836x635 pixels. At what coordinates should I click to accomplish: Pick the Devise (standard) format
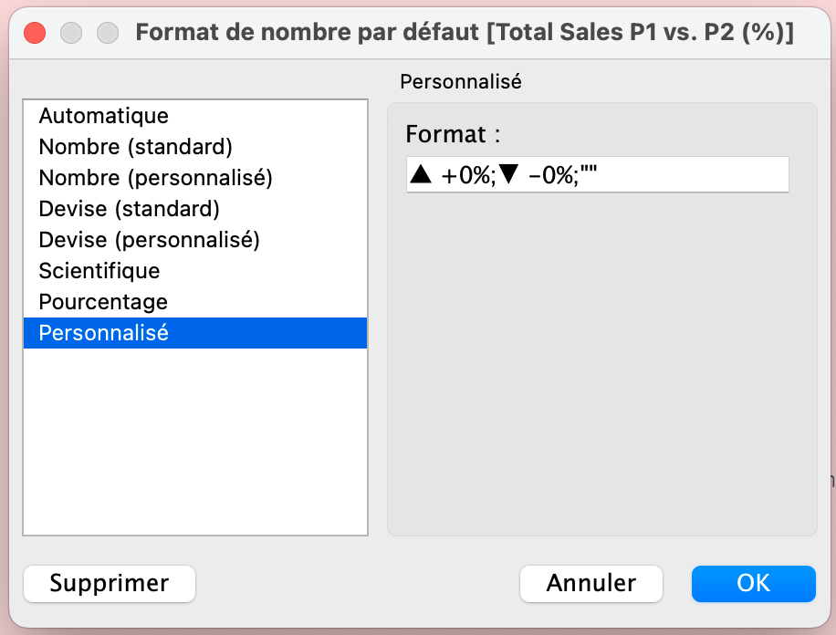[129, 209]
